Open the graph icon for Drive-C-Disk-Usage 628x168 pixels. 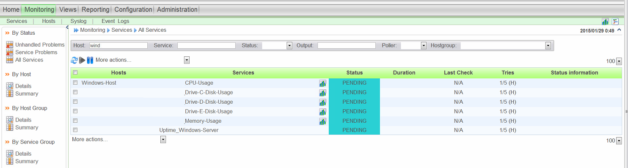click(x=322, y=93)
